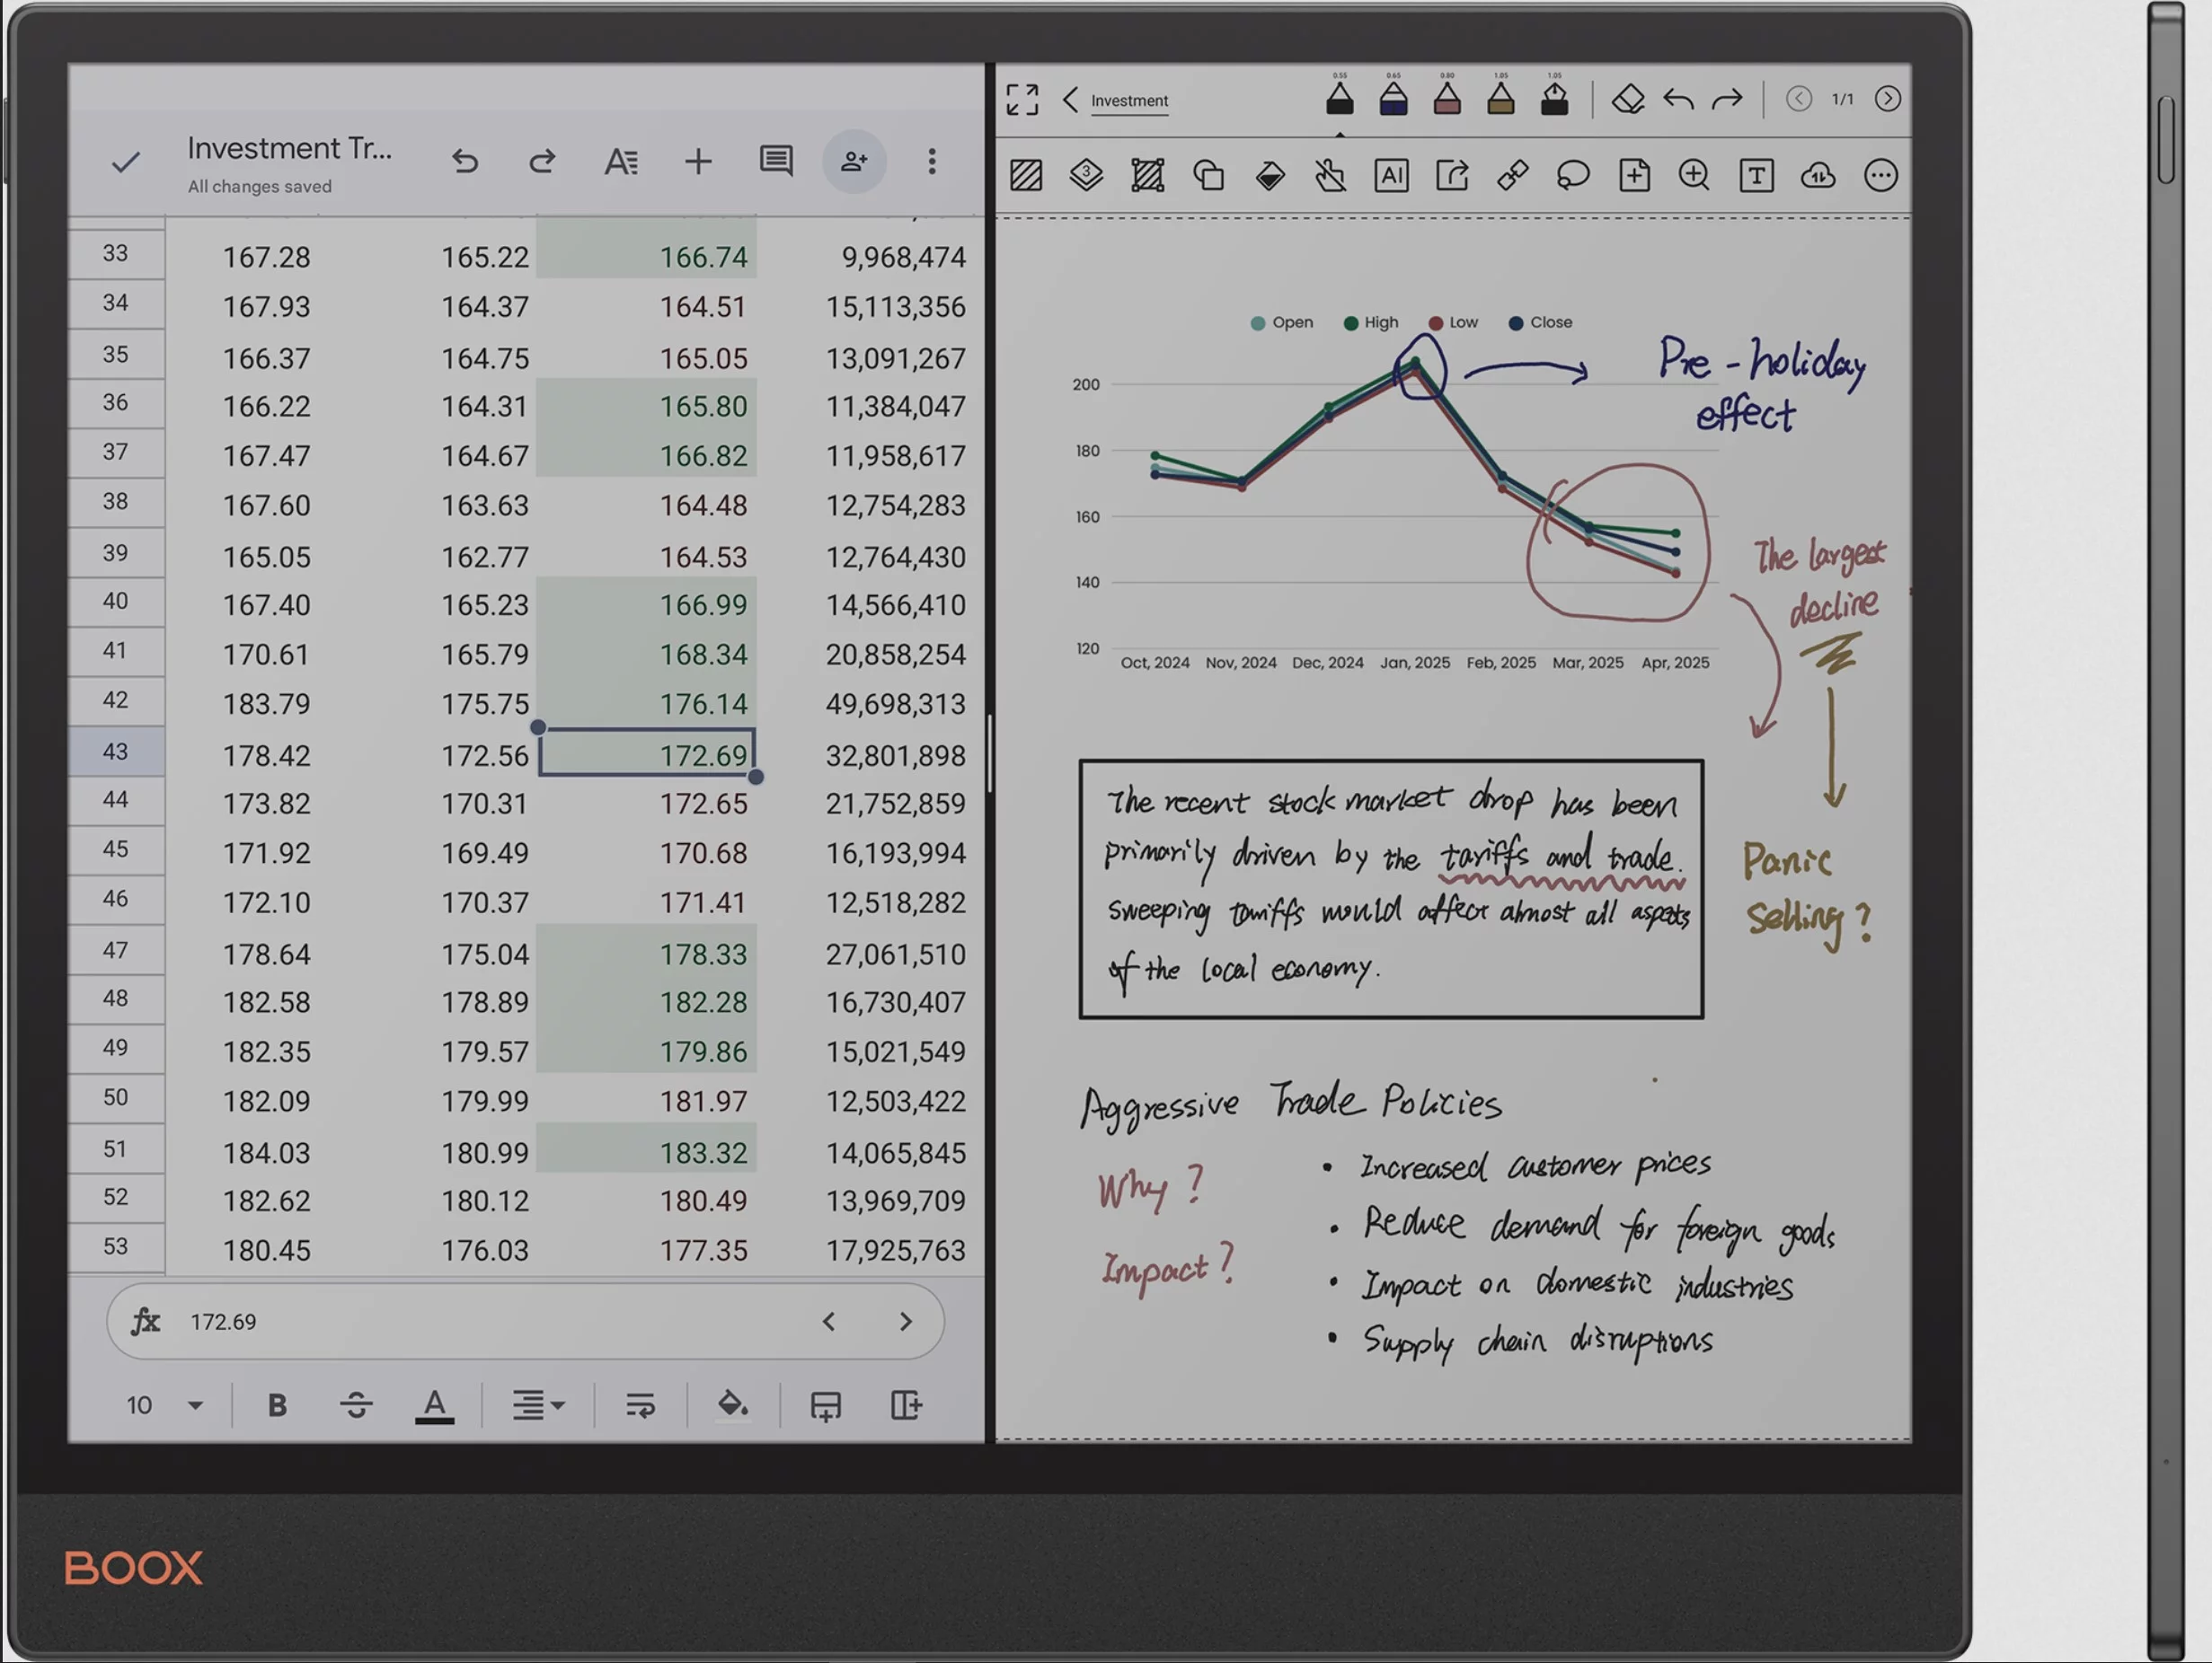This screenshot has height=1663, width=2212.
Task: Open the AI recognition tool
Action: 1391,176
